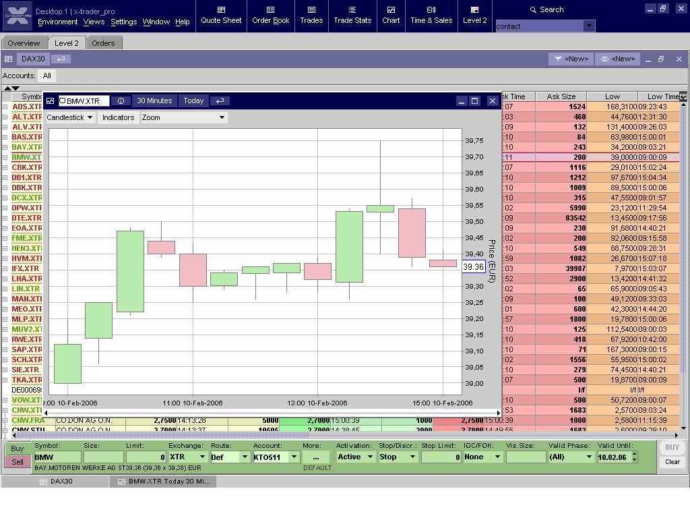This screenshot has width=690, height=518.
Task: Open the Settings menu
Action: point(124,22)
